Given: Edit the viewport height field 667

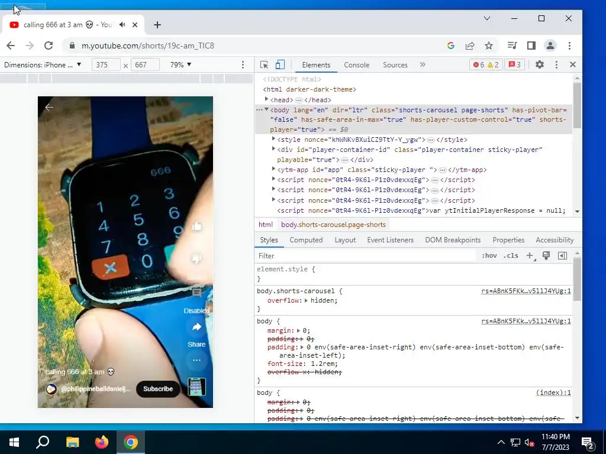Looking at the screenshot, I should (146, 64).
